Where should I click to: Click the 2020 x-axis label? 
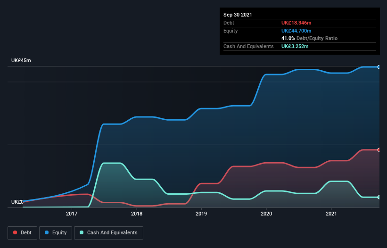266,214
